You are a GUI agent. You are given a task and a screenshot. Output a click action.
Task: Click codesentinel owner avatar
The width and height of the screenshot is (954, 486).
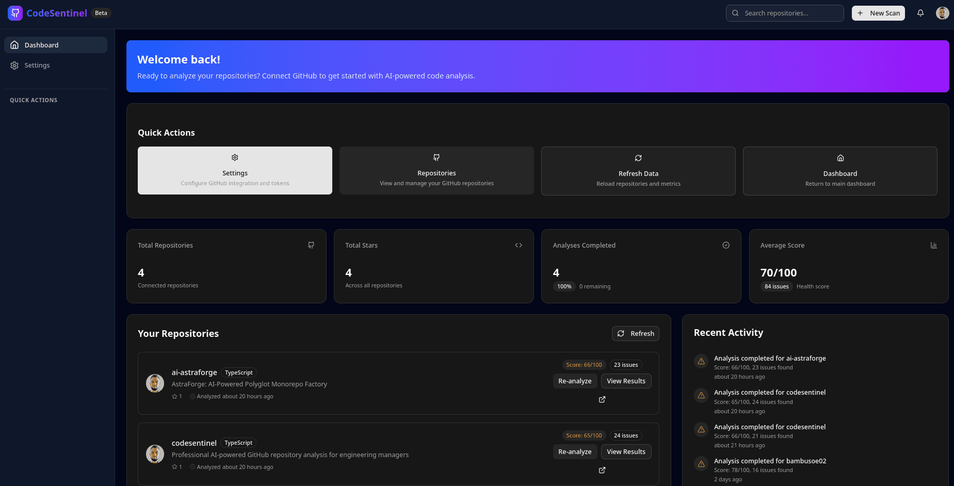click(x=155, y=454)
